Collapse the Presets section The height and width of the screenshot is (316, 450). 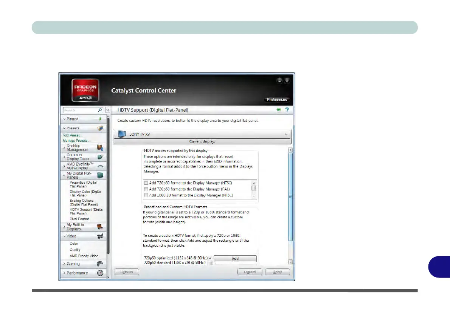pos(64,128)
